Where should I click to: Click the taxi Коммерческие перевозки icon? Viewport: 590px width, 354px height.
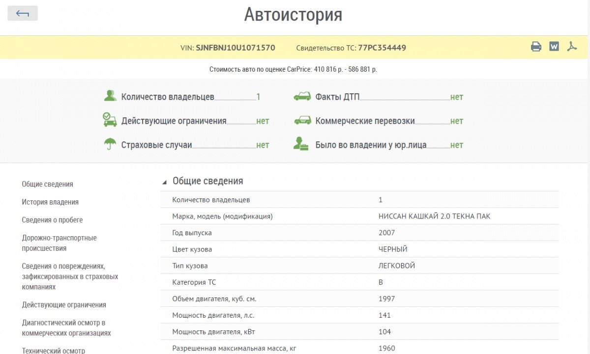(x=302, y=120)
